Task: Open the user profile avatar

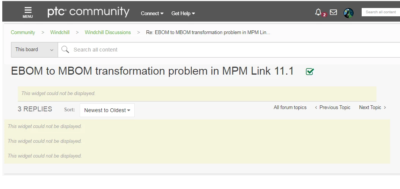Action: pos(348,13)
